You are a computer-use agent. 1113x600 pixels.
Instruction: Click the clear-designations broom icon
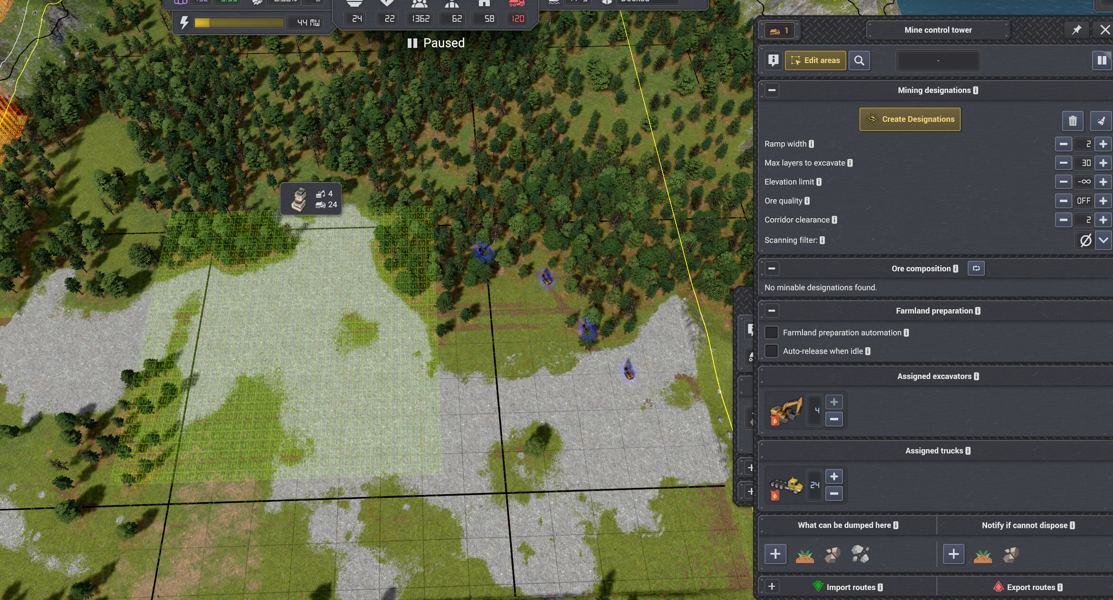(x=1101, y=121)
